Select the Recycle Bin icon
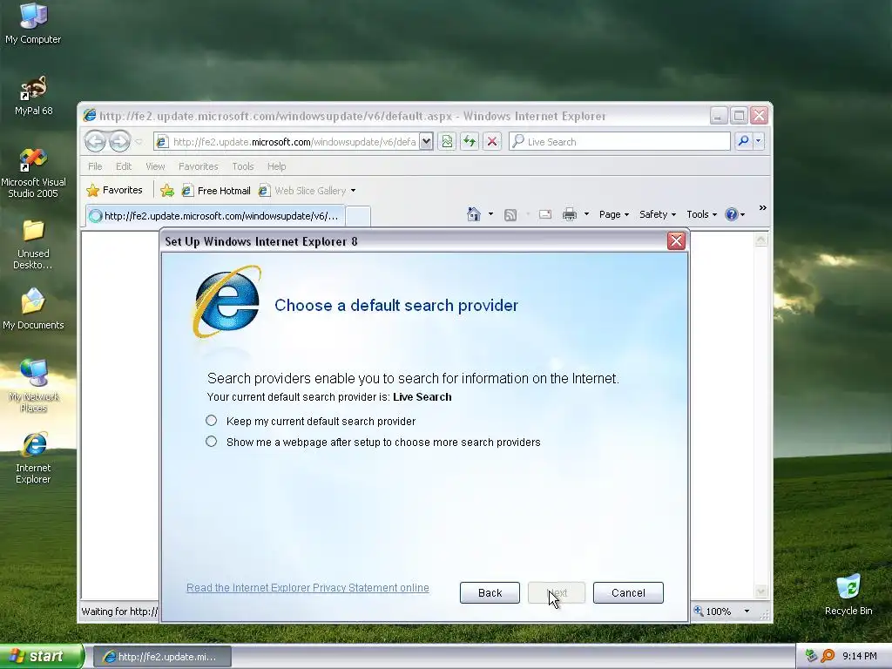The image size is (892, 669). pos(848,595)
